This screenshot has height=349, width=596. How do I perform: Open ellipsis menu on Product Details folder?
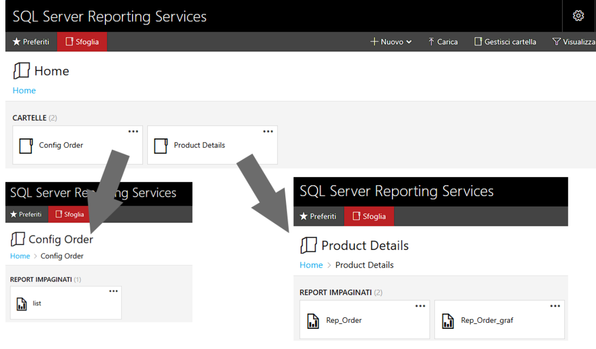click(268, 132)
